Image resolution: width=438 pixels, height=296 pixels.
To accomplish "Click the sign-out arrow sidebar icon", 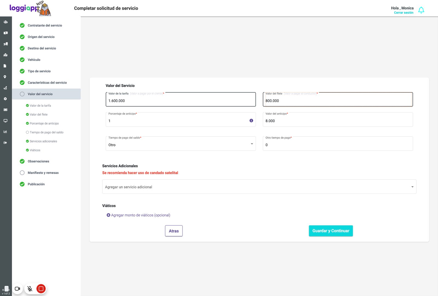I will pyautogui.click(x=5, y=142).
